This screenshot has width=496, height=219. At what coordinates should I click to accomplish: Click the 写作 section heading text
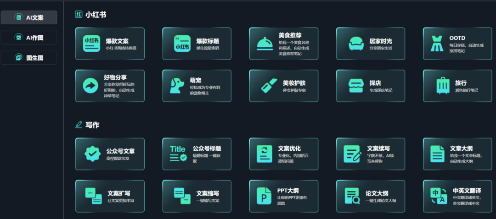(92, 125)
